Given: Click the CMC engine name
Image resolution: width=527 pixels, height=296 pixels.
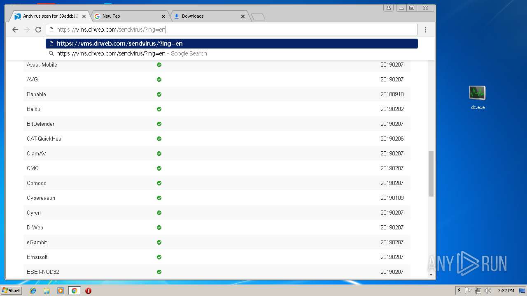Looking at the screenshot, I should tap(33, 168).
